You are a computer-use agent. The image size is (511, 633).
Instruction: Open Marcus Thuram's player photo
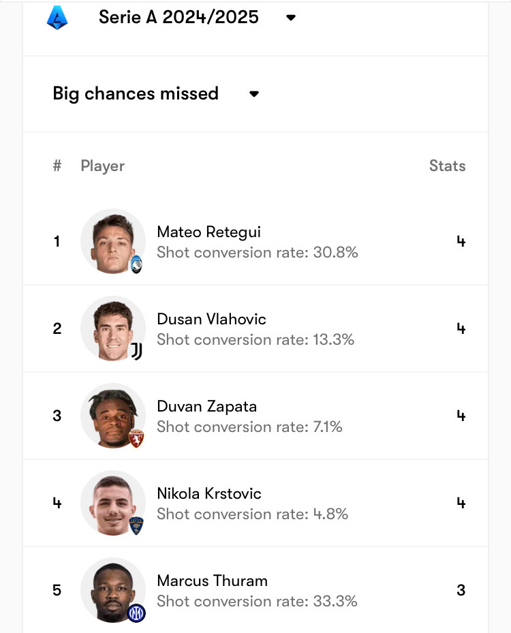pos(112,590)
